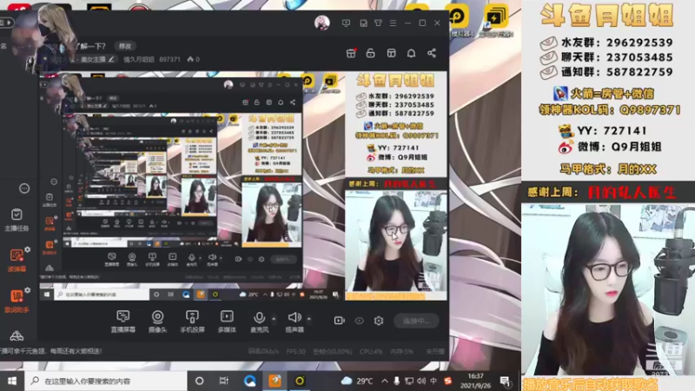Open the 读弹幕 danmaku reader tool

[x=17, y=260]
